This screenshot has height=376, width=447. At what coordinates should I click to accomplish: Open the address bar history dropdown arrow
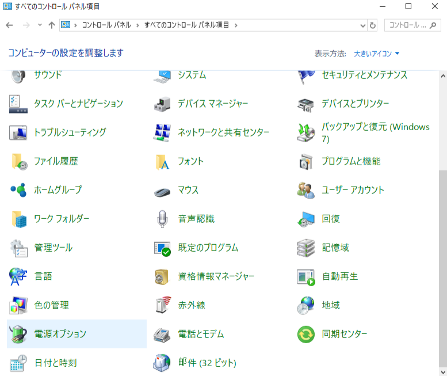362,25
